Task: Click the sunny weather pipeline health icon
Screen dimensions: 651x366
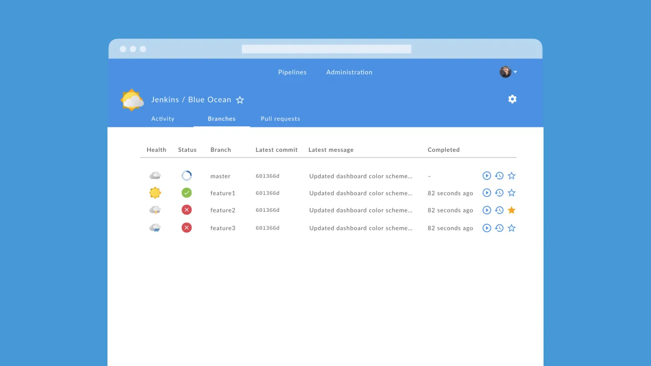Action: [132, 100]
